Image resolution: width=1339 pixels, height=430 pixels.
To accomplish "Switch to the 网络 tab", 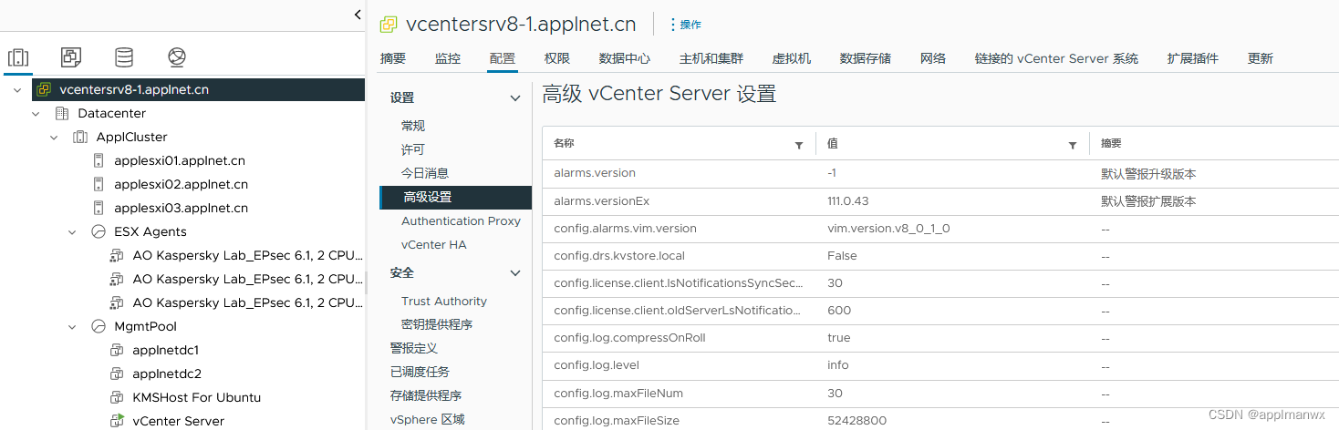I will pyautogui.click(x=933, y=58).
